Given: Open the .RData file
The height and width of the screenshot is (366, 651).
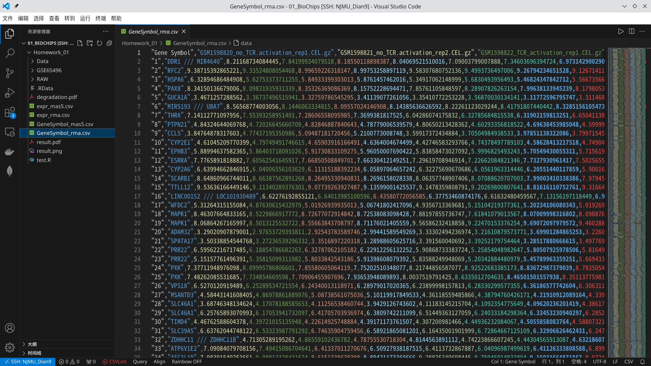Looking at the screenshot, I should (67, 88).
